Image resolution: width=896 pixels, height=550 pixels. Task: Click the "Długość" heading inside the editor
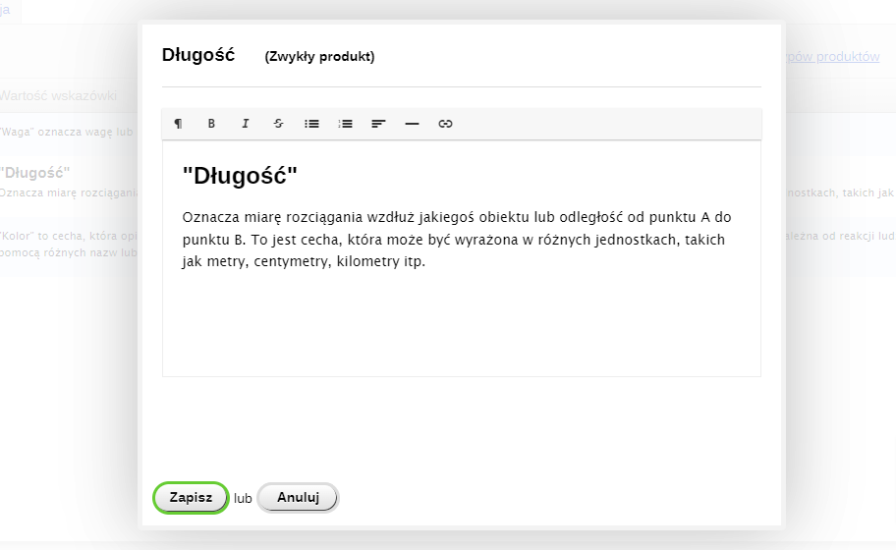tap(240, 176)
